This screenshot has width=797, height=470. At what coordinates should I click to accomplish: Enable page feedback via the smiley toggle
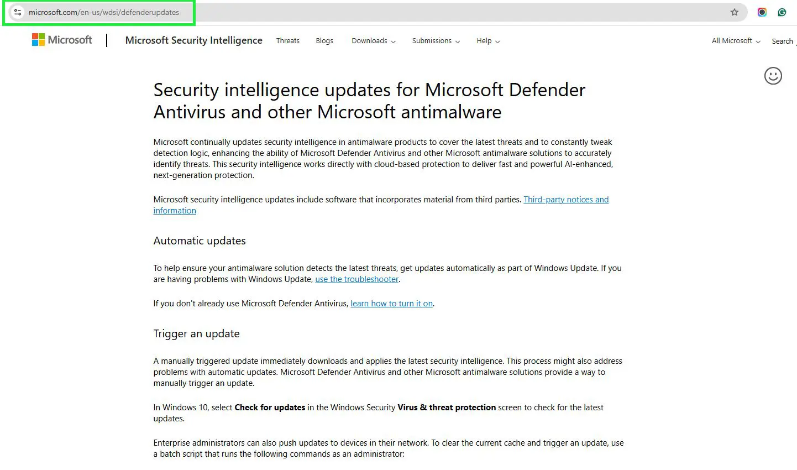[773, 76]
